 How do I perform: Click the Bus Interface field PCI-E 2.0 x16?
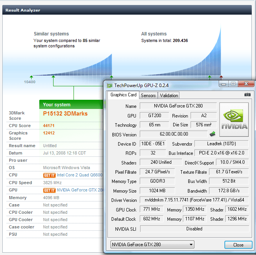coord(221,153)
